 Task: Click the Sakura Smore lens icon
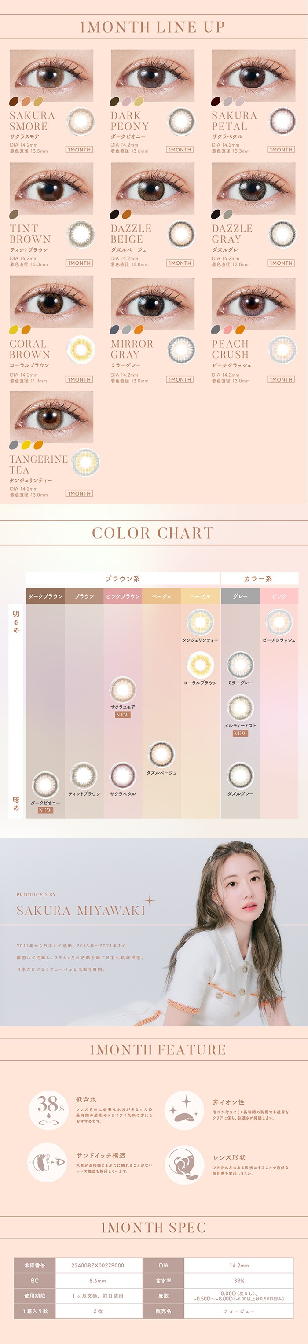[81, 121]
